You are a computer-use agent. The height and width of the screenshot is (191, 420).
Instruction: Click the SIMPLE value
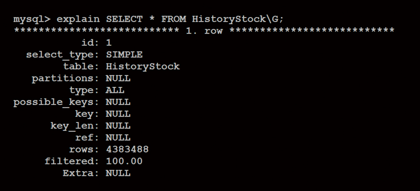click(x=124, y=55)
